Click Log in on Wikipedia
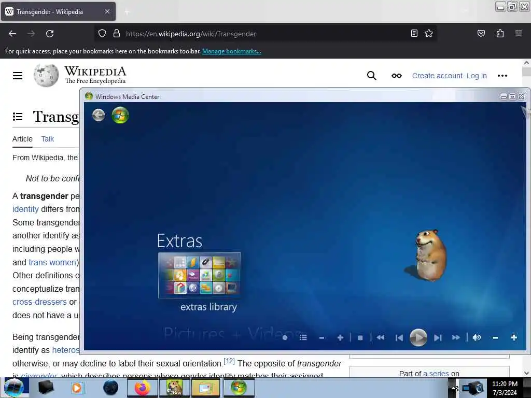This screenshot has height=398, width=531. coord(477,76)
